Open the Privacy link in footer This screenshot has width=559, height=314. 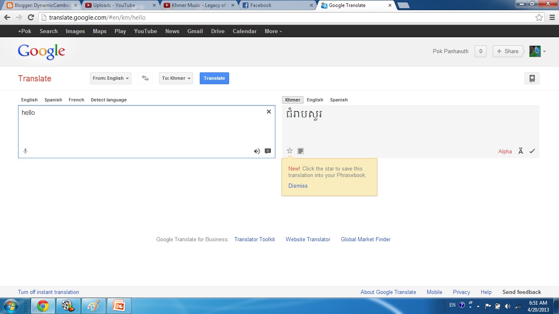462,292
